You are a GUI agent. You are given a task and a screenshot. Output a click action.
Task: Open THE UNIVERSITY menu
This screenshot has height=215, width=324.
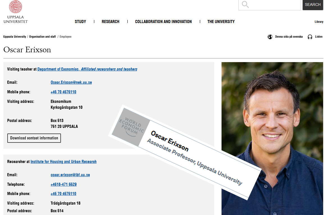[221, 22]
